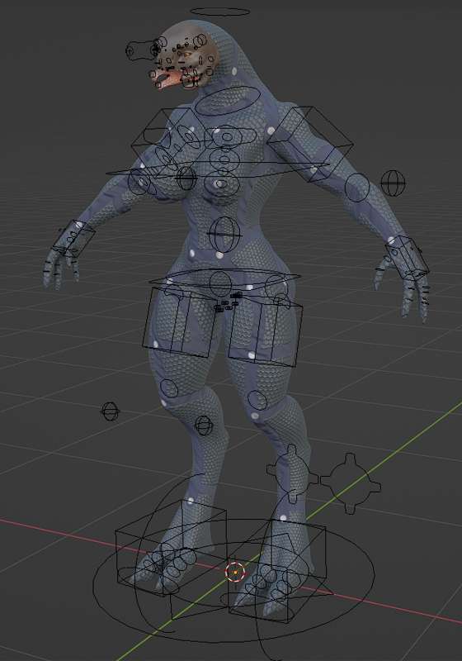The height and width of the screenshot is (661, 462).
Task: Select the circle control on the viewer's-right knee
Action: [x=257, y=401]
